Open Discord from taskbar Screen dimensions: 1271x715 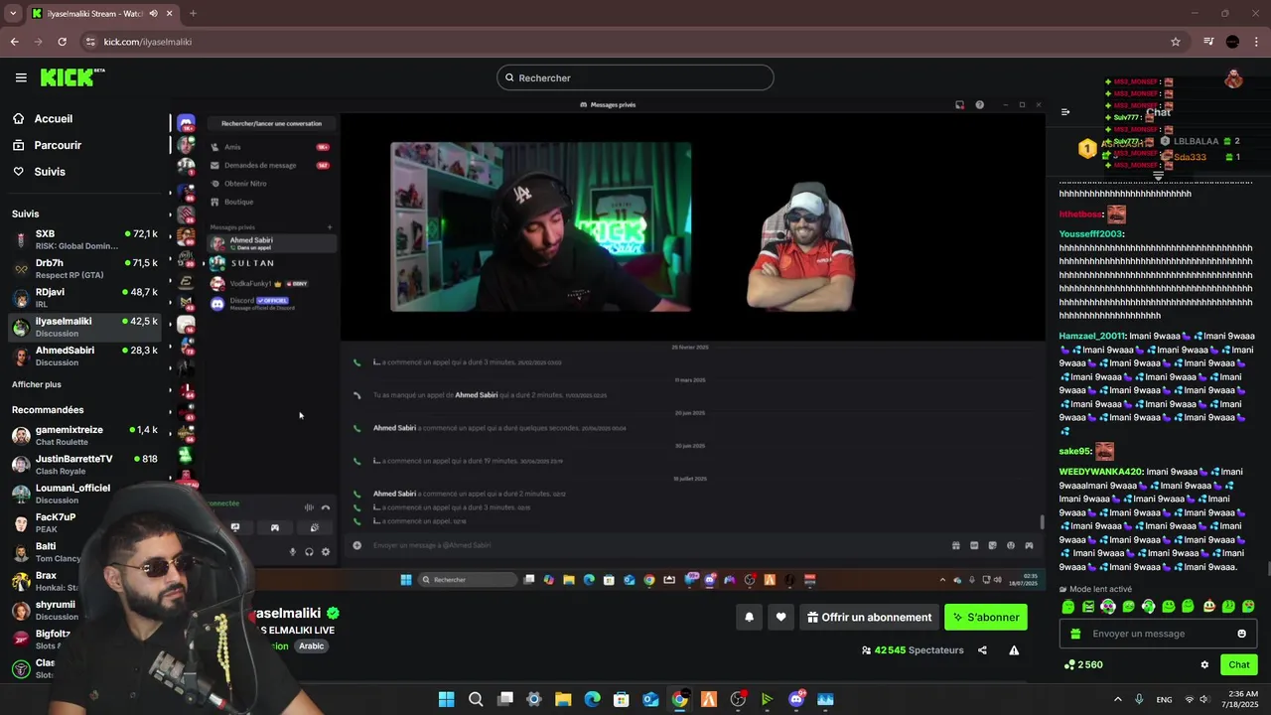coord(796,699)
